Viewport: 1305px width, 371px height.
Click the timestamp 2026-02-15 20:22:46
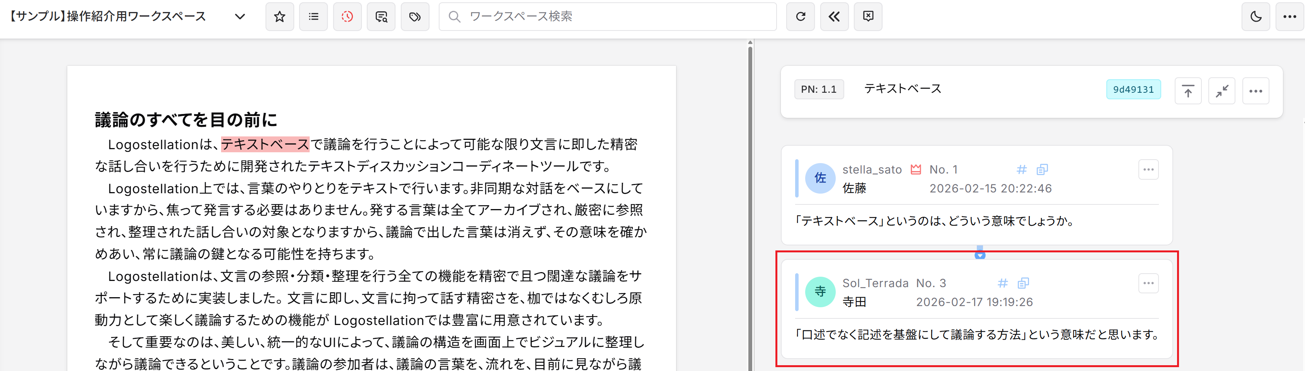tap(990, 188)
